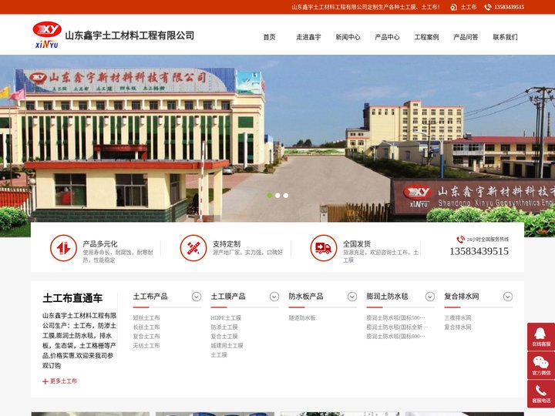Open 膨润土防水毯(国标600 link
The image size is (555, 416).
pos(395,336)
